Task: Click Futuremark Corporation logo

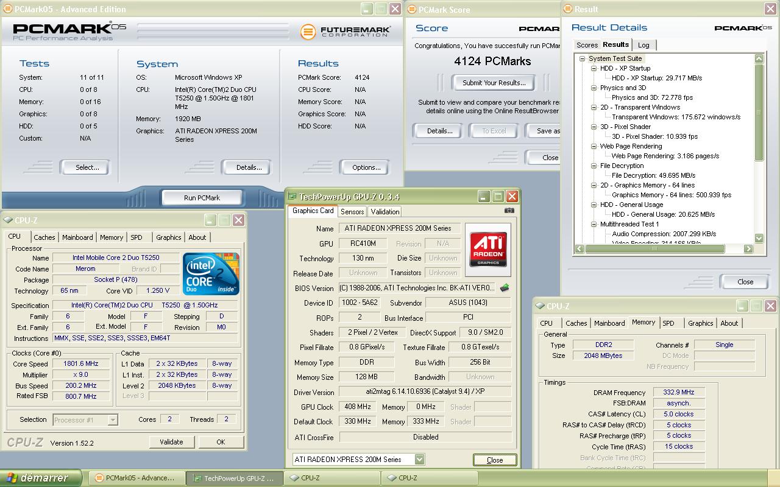Action: tap(344, 32)
